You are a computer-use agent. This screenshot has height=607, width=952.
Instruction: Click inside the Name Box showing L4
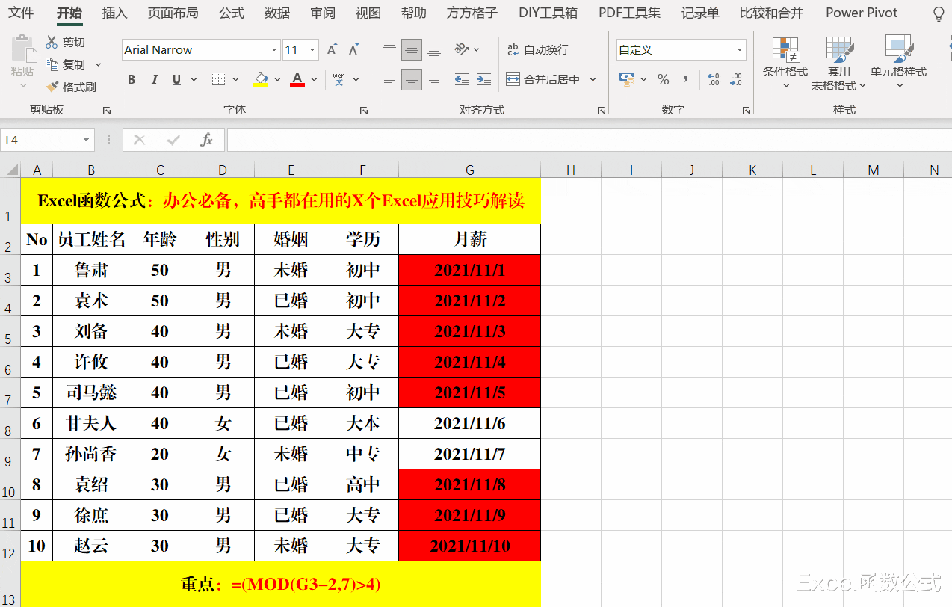click(41, 140)
